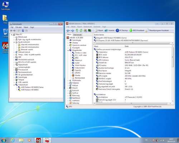Select Betűkészletek in the AIDA64 tree
179x143 pixels.
pyautogui.click(x=78, y=78)
